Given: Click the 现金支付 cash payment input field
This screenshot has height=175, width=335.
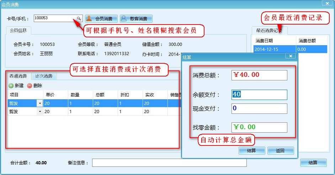Looking at the screenshot, I should [x=259, y=108].
